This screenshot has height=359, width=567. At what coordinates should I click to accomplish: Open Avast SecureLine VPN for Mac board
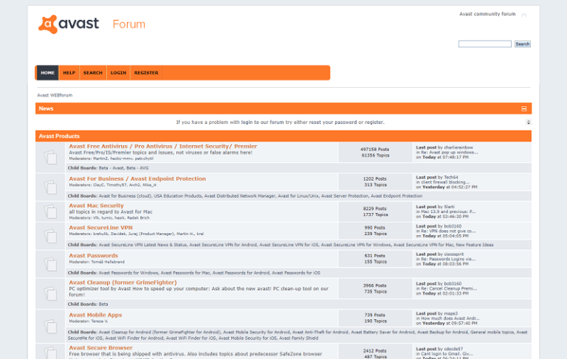[x=424, y=245]
